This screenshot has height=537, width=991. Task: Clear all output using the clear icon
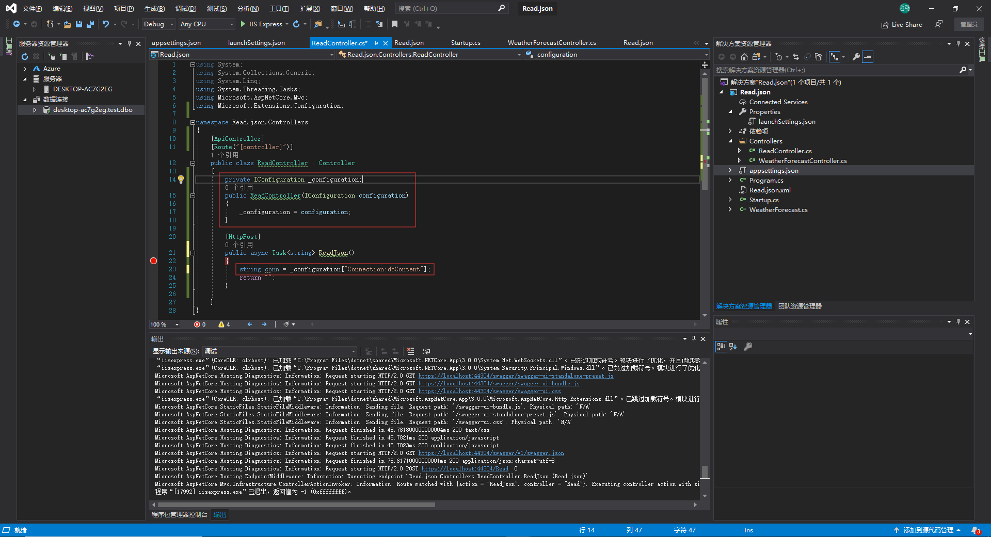point(410,351)
